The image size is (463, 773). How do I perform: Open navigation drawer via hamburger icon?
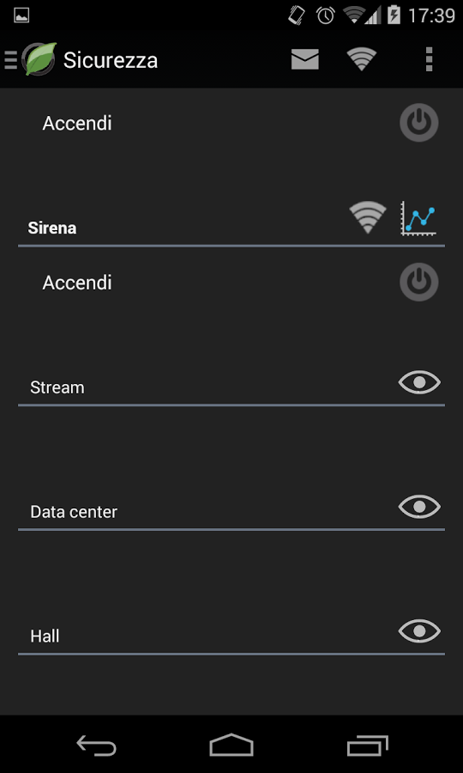pyautogui.click(x=11, y=59)
